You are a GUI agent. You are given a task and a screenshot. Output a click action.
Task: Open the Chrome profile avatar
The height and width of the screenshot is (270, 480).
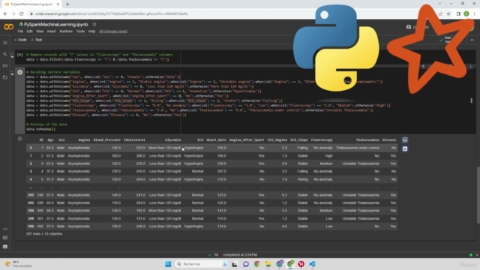(x=466, y=13)
